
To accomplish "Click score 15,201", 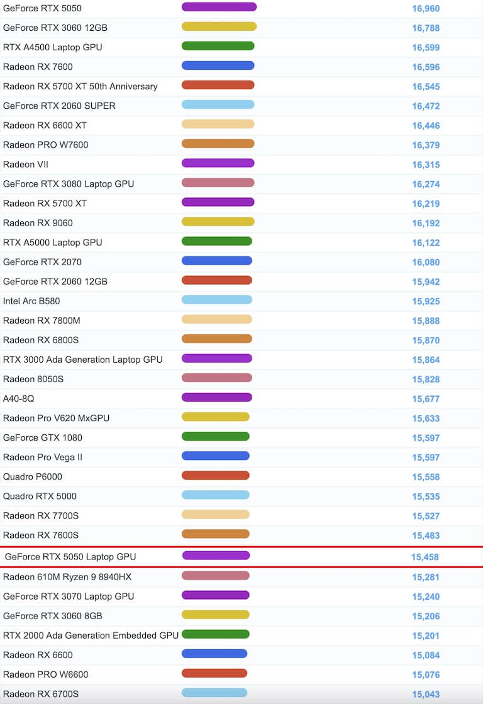I will pos(426,636).
